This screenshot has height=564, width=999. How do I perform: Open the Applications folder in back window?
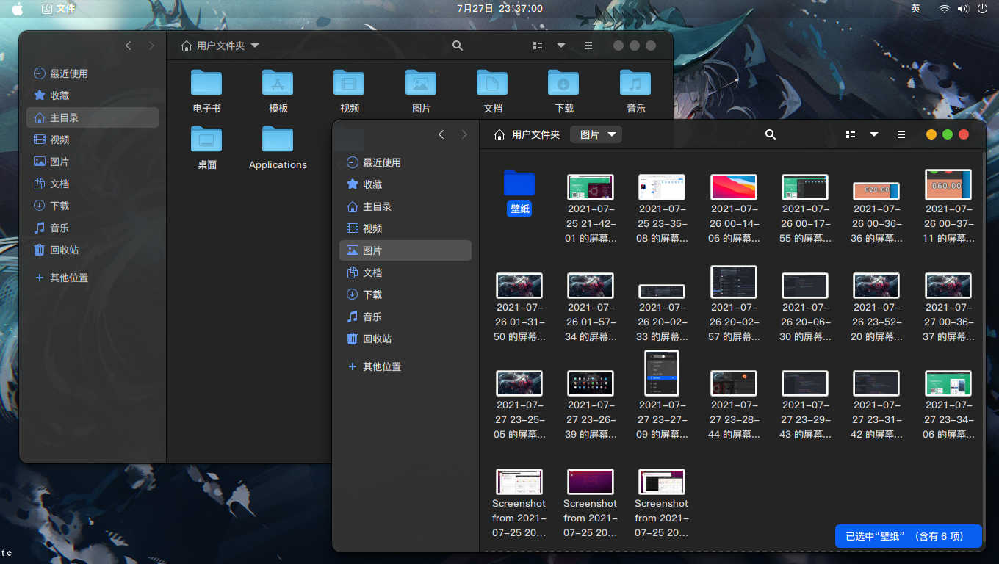pyautogui.click(x=278, y=140)
